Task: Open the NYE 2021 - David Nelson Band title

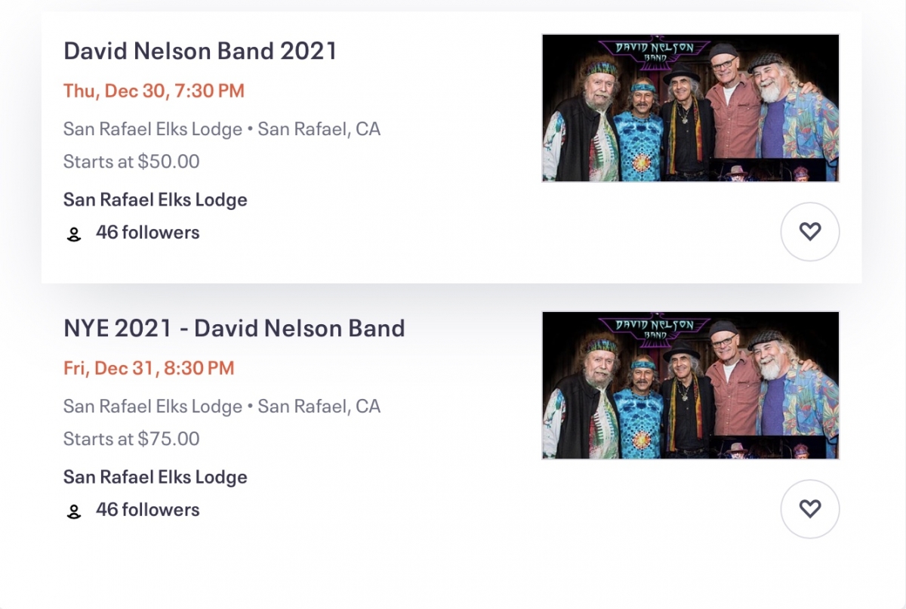Action: point(234,328)
